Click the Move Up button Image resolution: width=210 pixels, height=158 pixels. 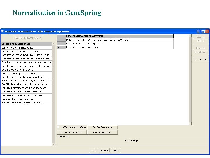tap(200, 48)
